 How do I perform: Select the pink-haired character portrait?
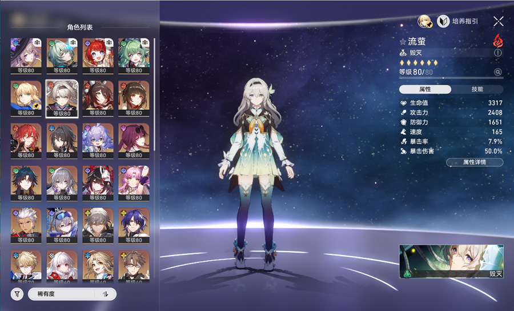click(134, 184)
